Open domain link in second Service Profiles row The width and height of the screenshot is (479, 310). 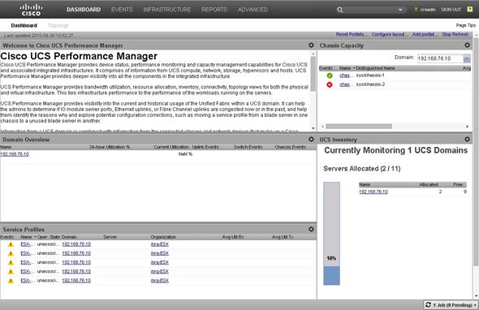76,253
